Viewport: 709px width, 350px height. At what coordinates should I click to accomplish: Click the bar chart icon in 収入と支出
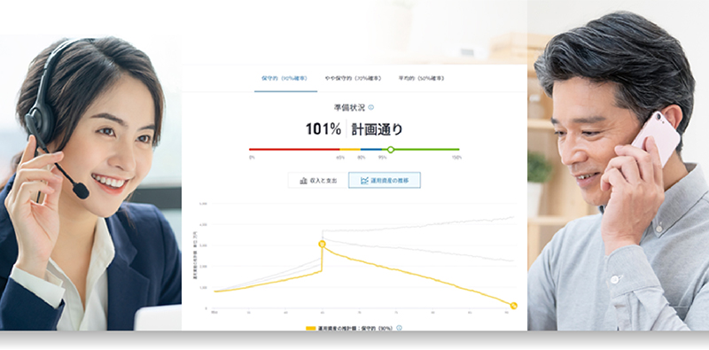pos(304,181)
